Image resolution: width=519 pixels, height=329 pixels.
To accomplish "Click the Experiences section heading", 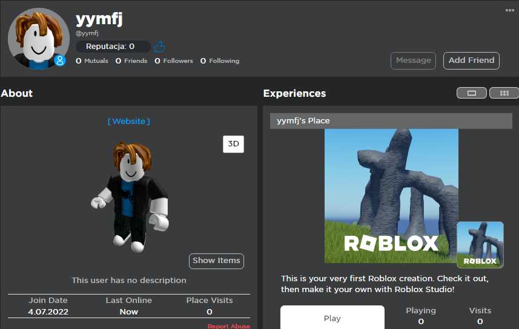I will tap(294, 94).
